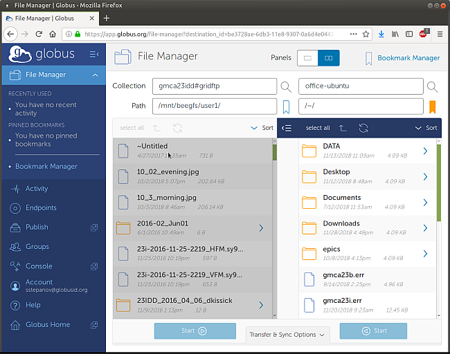
Task: Start transfer from right panel
Action: click(373, 331)
